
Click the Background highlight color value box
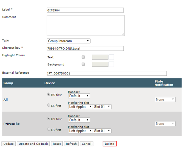[x=100, y=64]
